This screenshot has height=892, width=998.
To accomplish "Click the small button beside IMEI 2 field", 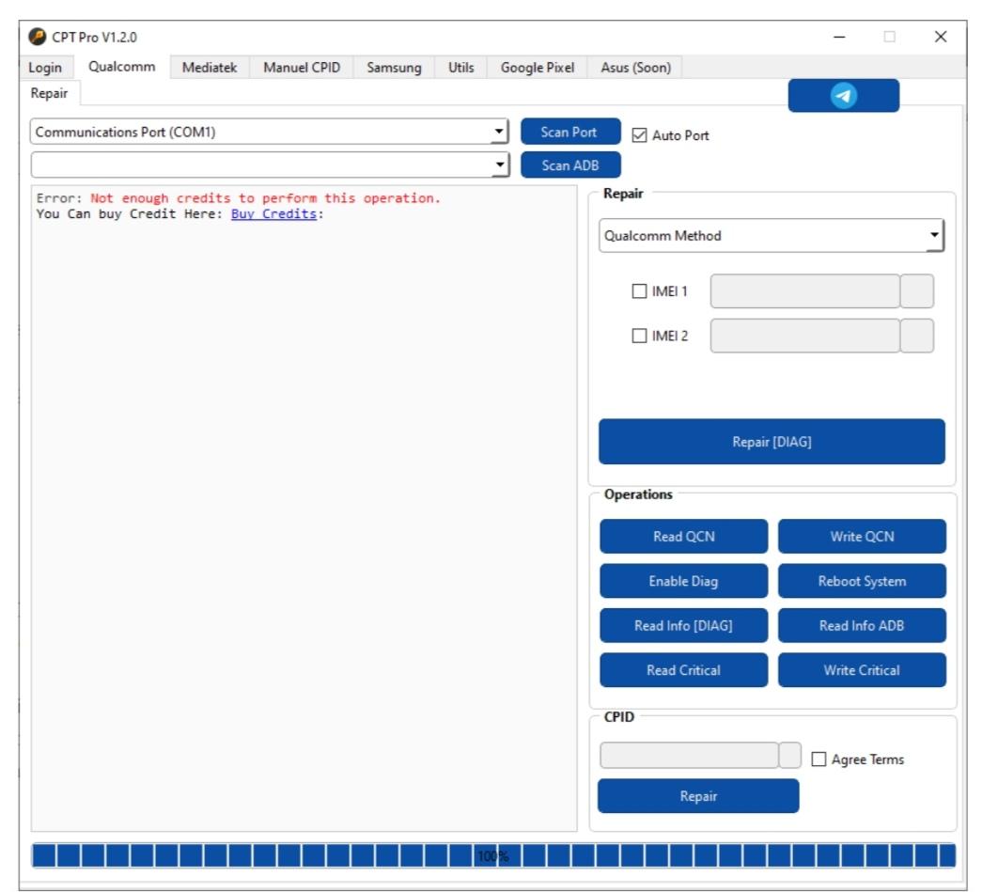I will 916,336.
